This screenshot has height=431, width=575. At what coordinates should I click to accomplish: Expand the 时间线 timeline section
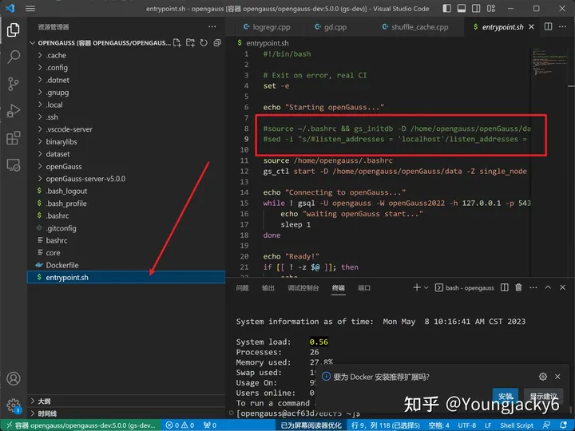point(126,413)
